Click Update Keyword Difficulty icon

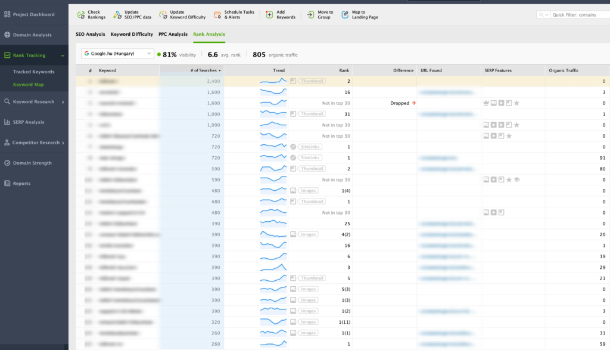[x=163, y=15]
